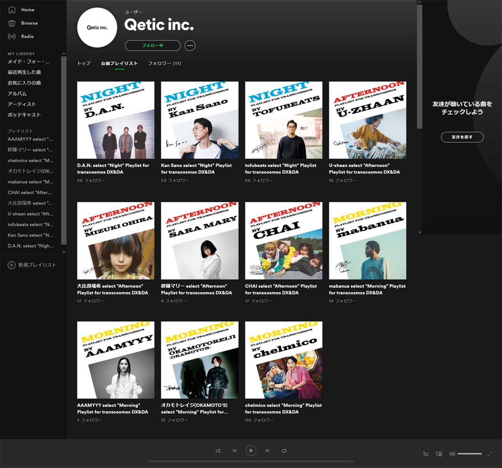Viewport: 502px width, 468px height.
Task: Open AAAMYYY Morning playlist cover
Action: tap(116, 360)
